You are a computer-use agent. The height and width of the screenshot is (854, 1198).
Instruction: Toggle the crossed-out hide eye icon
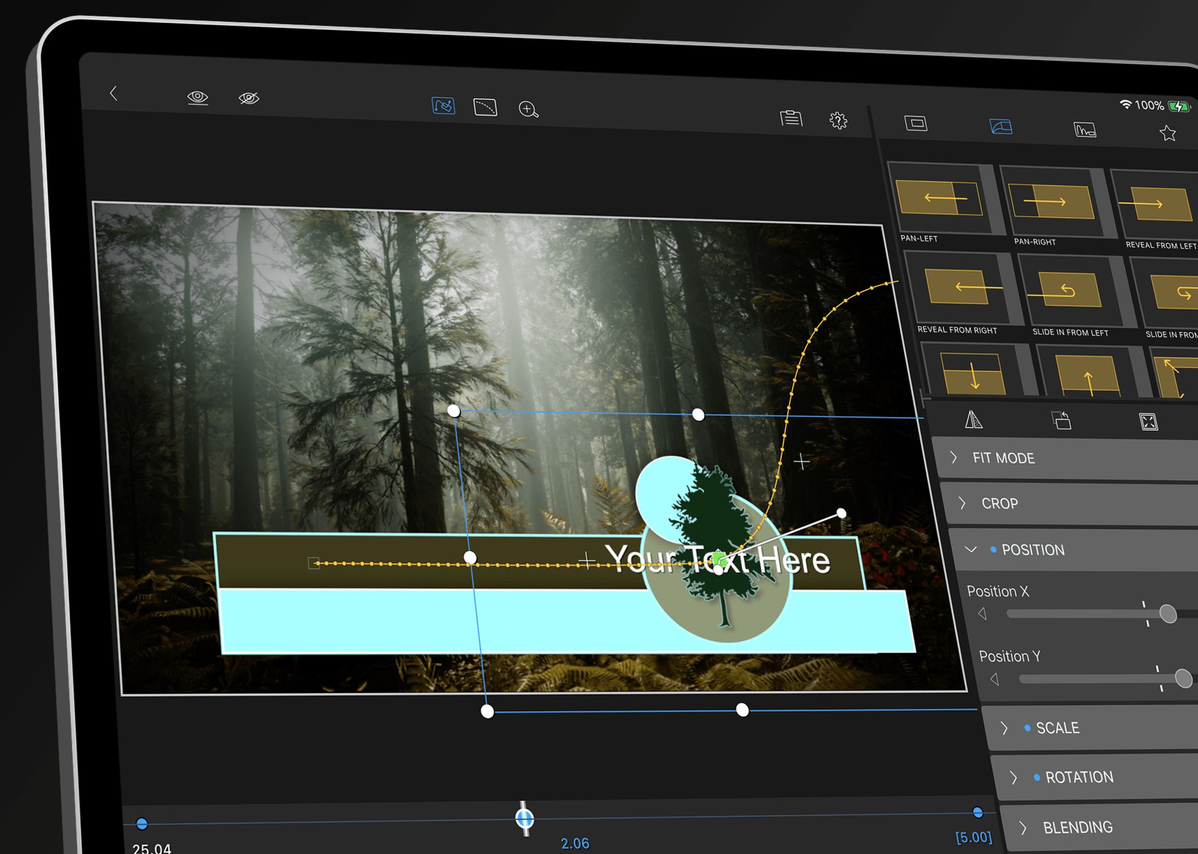[249, 98]
